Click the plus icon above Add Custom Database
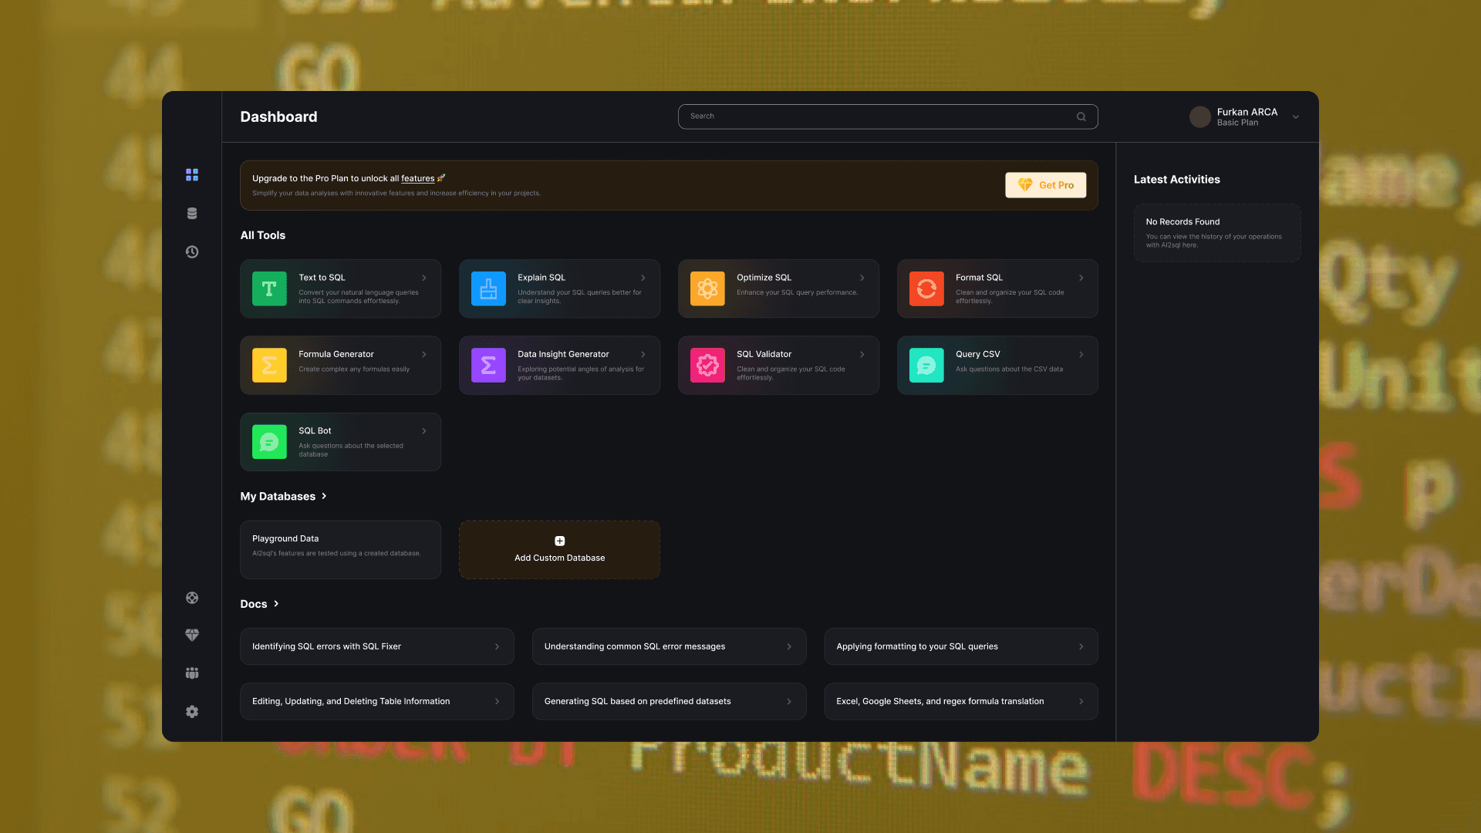Viewport: 1481px width, 833px height. point(560,541)
